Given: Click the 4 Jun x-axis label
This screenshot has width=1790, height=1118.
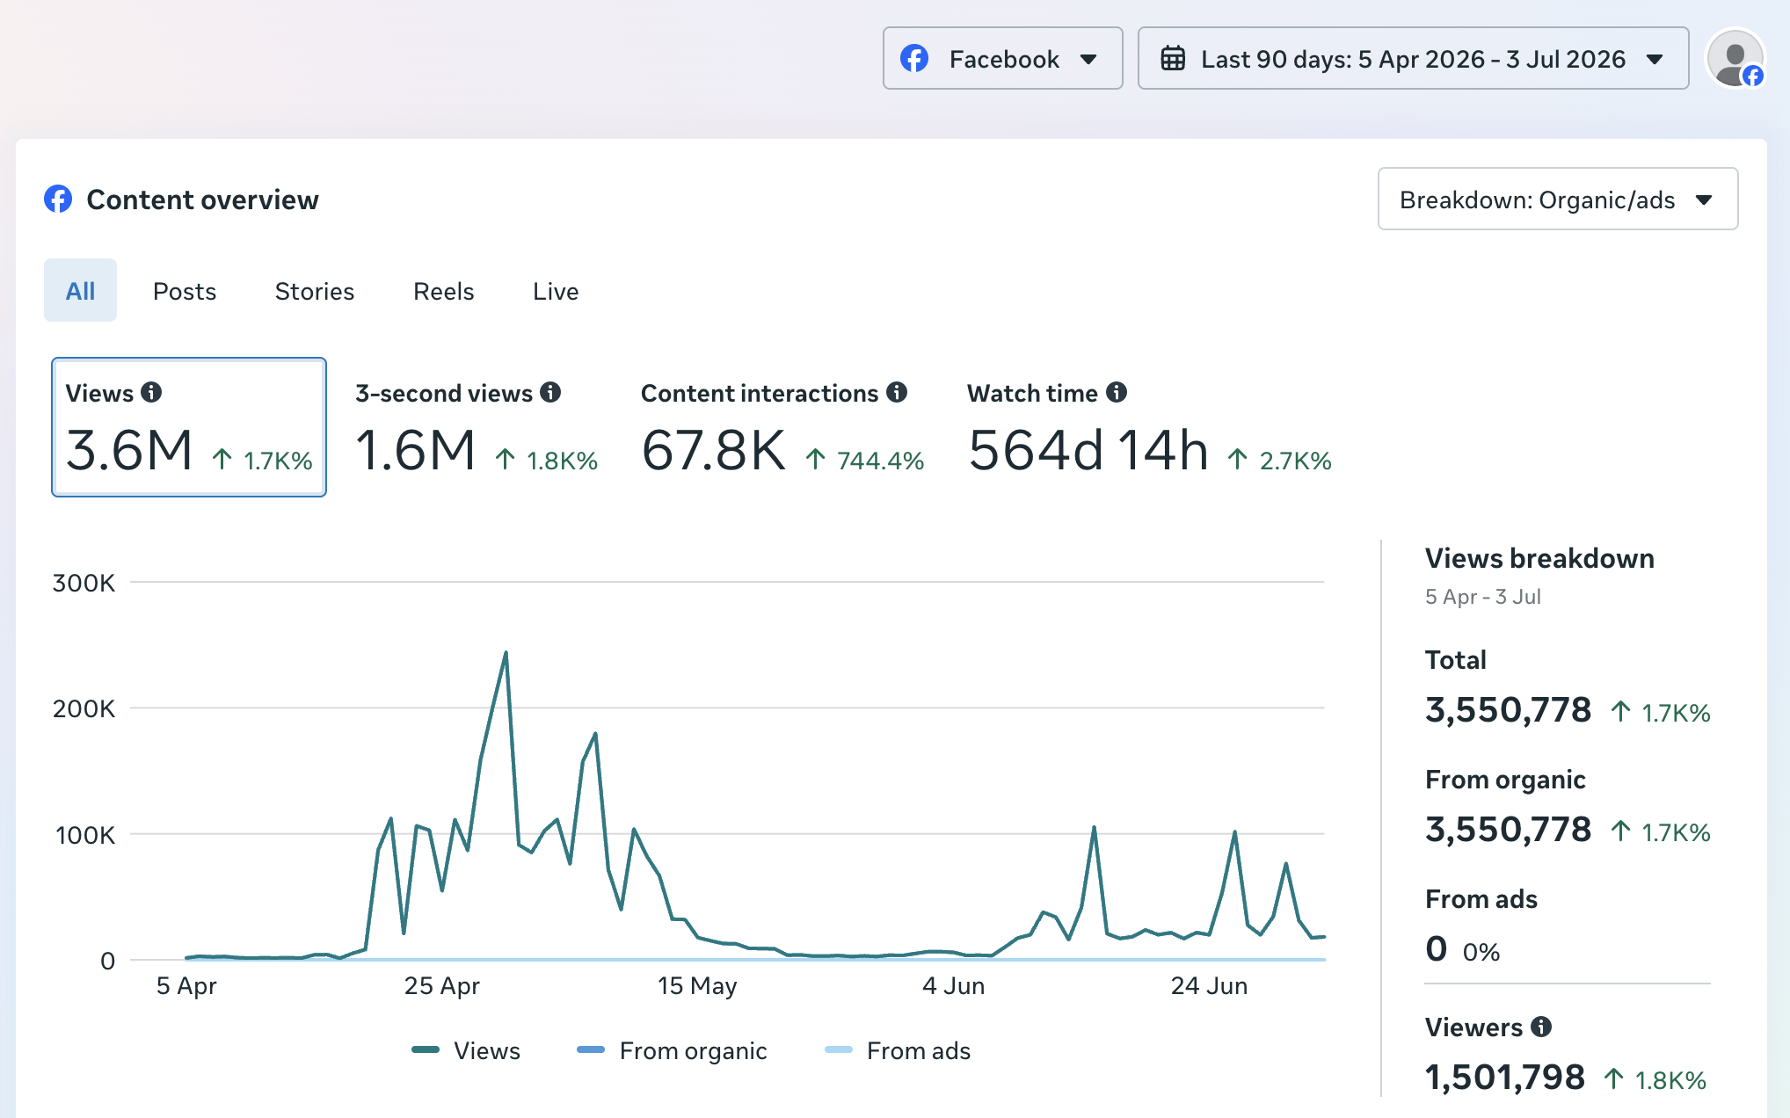Looking at the screenshot, I should (954, 985).
